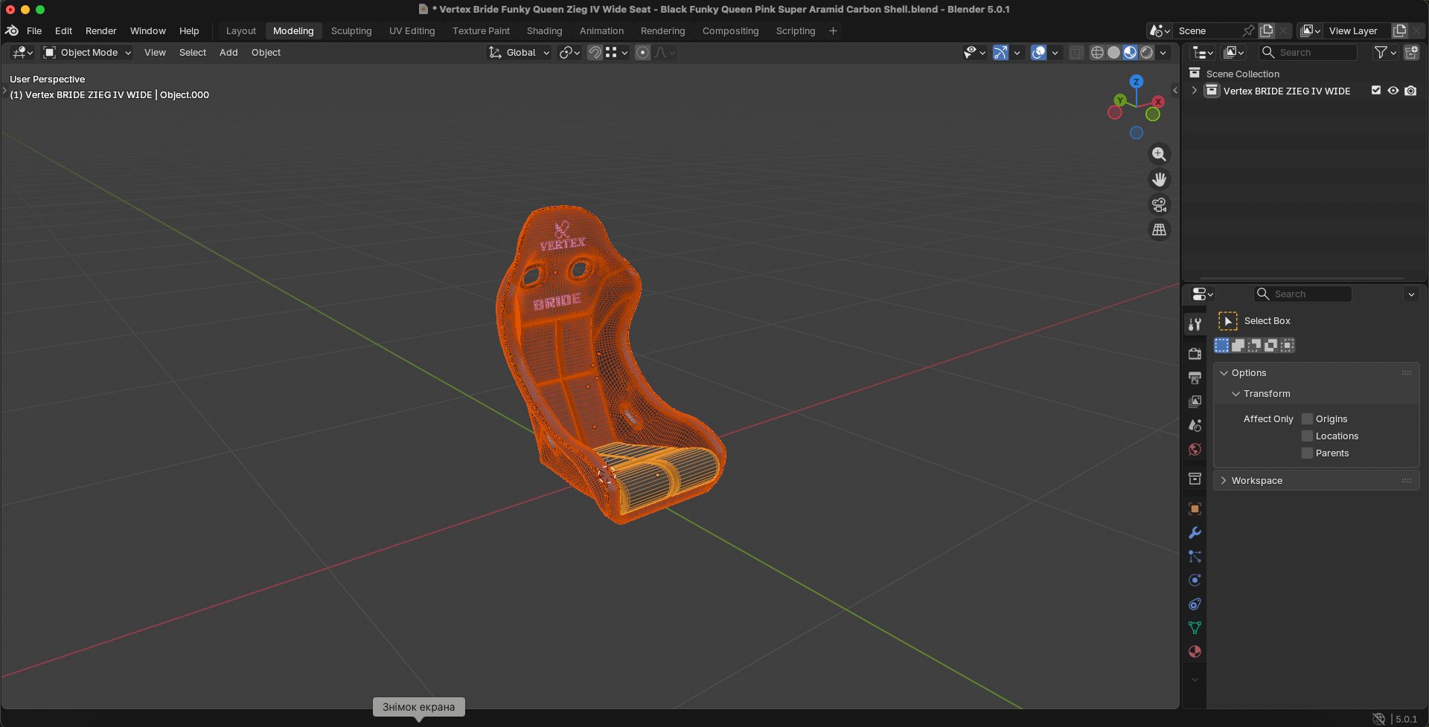1429x727 pixels.
Task: Switch perspective/orthographic grid icon
Action: pyautogui.click(x=1159, y=230)
